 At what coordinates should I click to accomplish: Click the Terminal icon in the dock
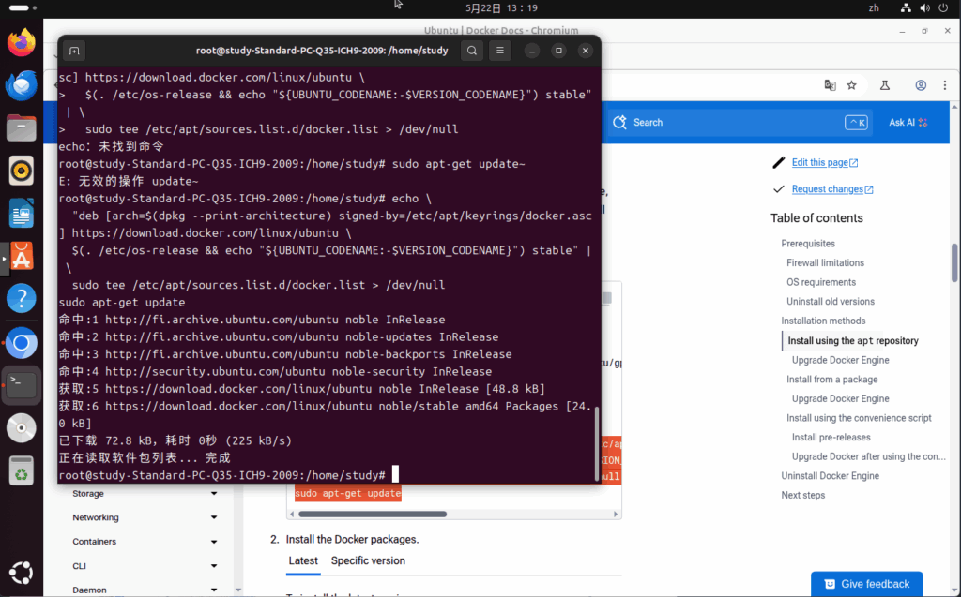click(22, 385)
